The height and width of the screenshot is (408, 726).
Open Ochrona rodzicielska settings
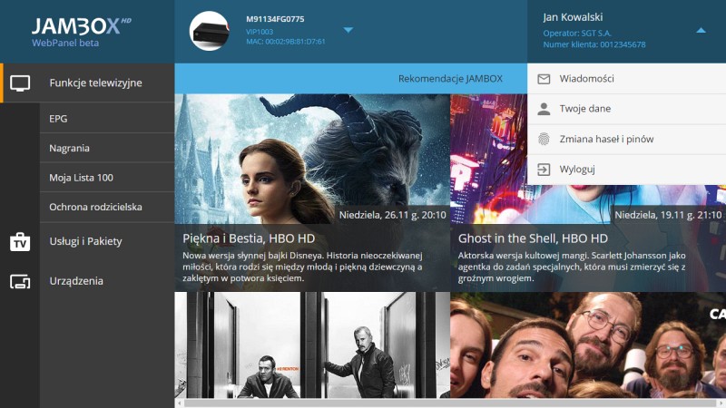click(x=107, y=207)
